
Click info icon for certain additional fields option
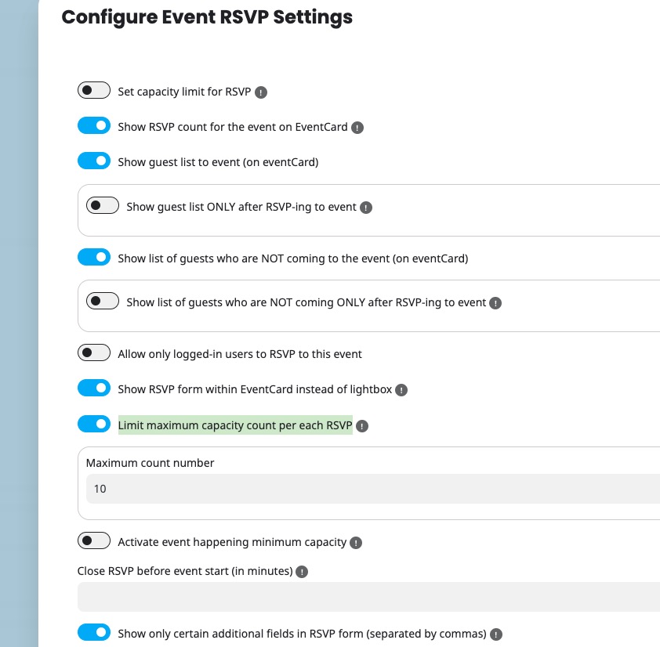[x=496, y=634]
